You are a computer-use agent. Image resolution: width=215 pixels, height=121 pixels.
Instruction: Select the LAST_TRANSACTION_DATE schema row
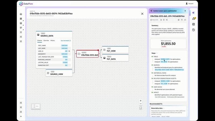point(54,57)
